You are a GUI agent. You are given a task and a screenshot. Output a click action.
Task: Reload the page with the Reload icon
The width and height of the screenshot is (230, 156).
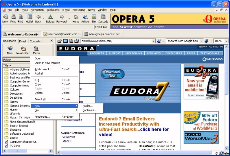pyautogui.click(x=50, y=17)
